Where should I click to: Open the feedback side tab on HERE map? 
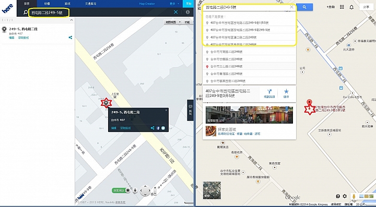pos(191,110)
